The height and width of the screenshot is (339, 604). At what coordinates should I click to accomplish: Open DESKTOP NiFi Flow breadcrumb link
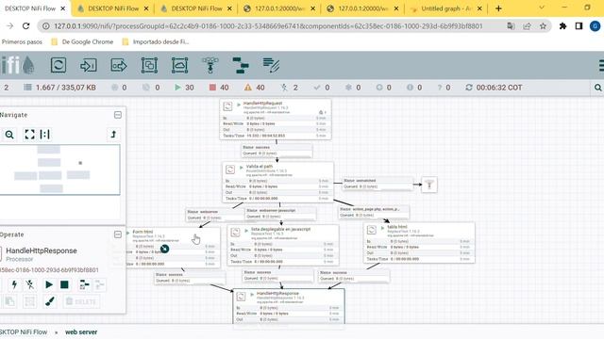pyautogui.click(x=24, y=331)
